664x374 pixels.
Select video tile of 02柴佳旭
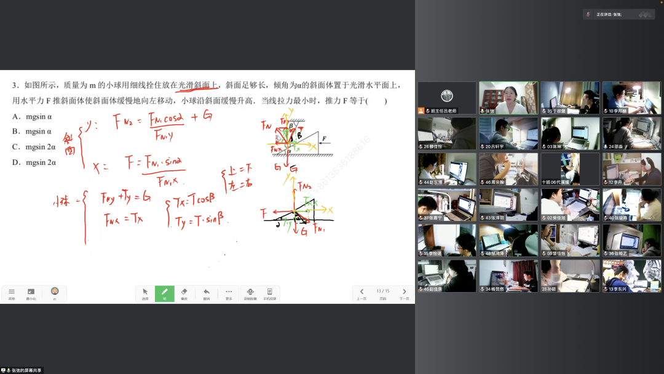pyautogui.click(x=570, y=205)
